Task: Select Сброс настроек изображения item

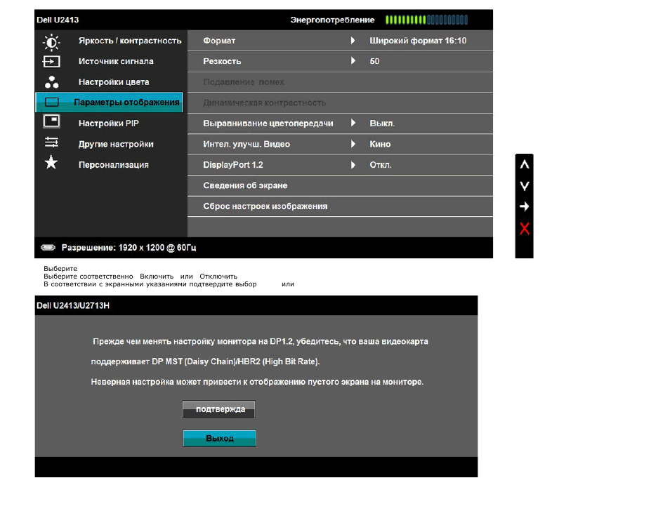Action: (x=265, y=206)
